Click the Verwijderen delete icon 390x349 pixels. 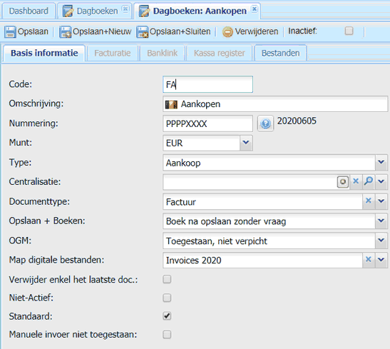tap(227, 32)
